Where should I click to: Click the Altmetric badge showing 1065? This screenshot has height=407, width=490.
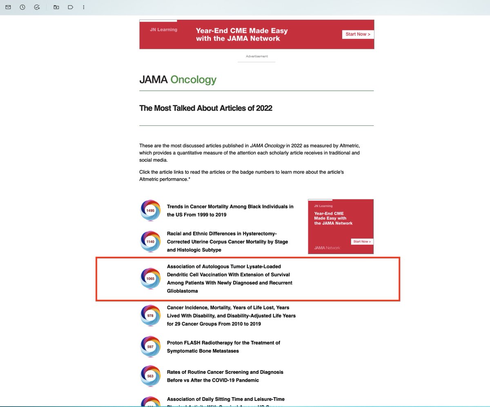[x=150, y=278]
